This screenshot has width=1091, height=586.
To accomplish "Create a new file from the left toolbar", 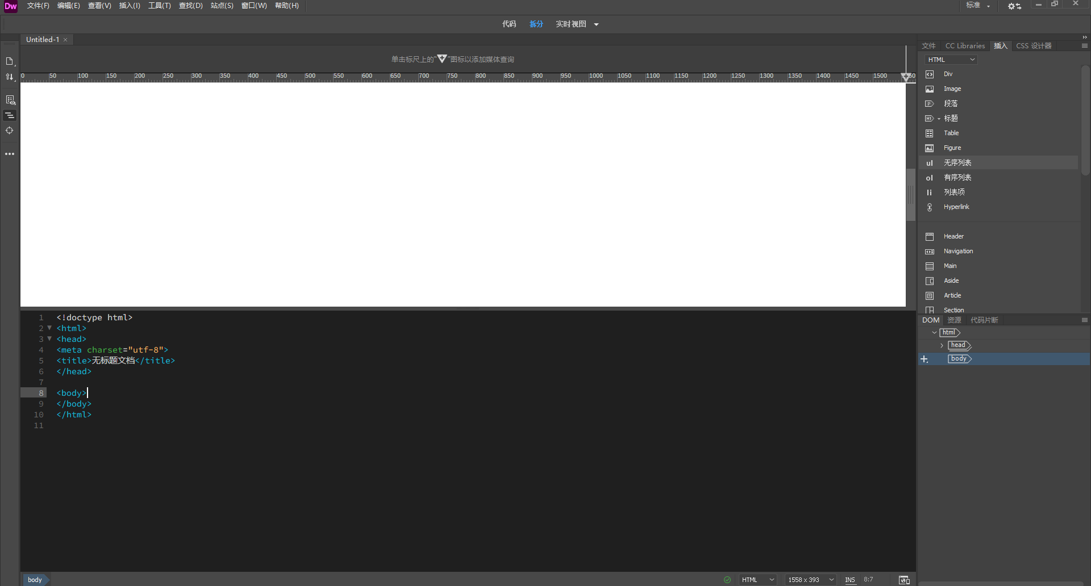I will 10,61.
